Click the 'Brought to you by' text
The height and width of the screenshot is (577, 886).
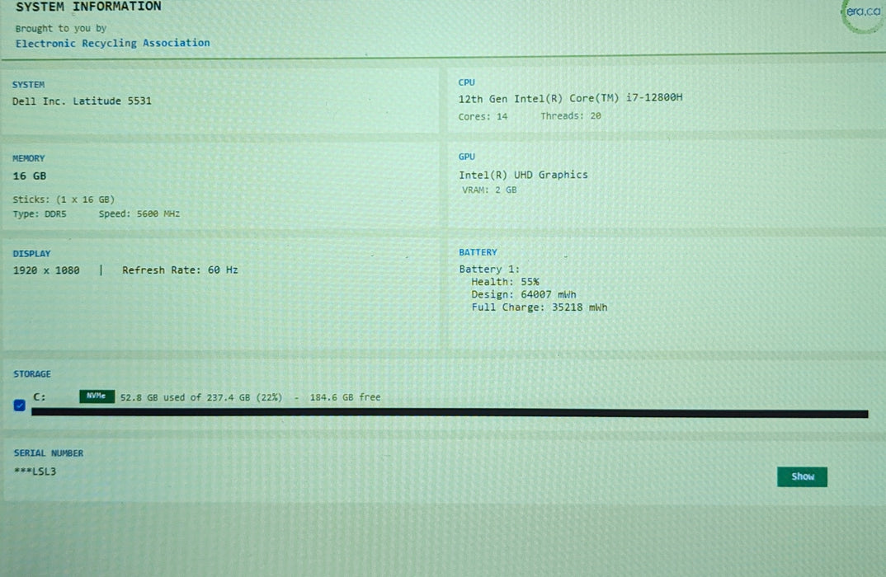(61, 28)
